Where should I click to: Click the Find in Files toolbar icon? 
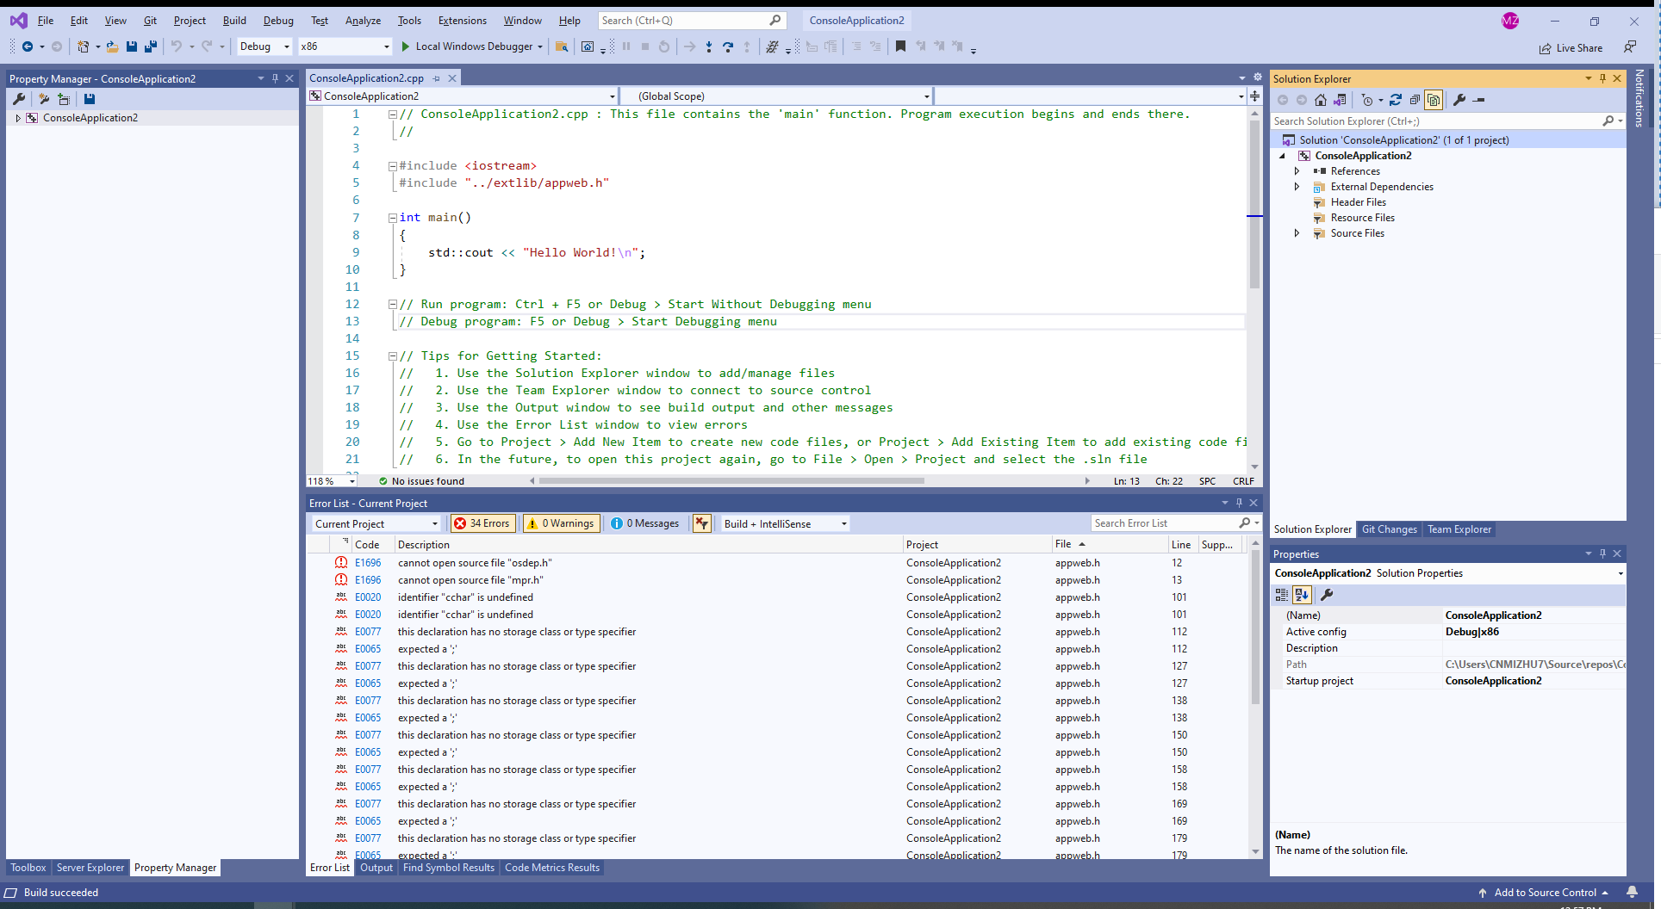click(562, 46)
